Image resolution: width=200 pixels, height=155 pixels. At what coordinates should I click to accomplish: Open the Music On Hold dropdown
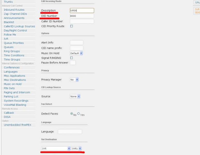pos(76,53)
